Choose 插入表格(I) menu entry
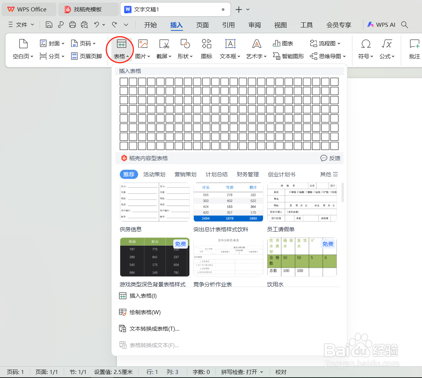This screenshot has height=378, width=422. (138, 296)
